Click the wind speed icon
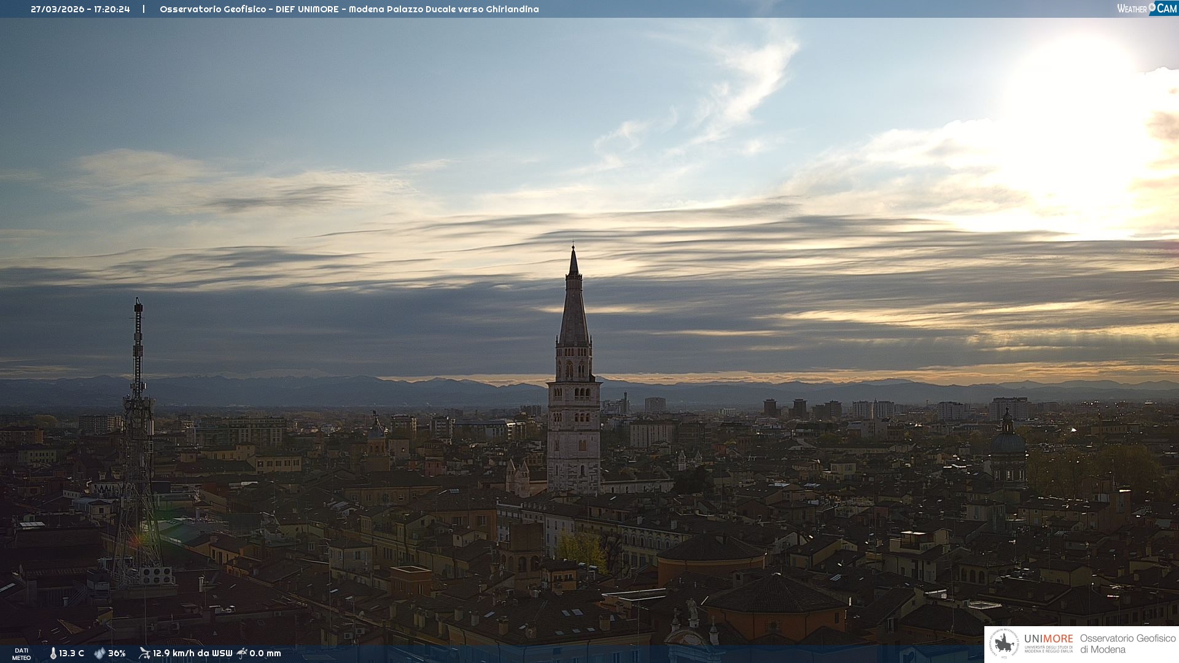The height and width of the screenshot is (663, 1179). point(144,653)
